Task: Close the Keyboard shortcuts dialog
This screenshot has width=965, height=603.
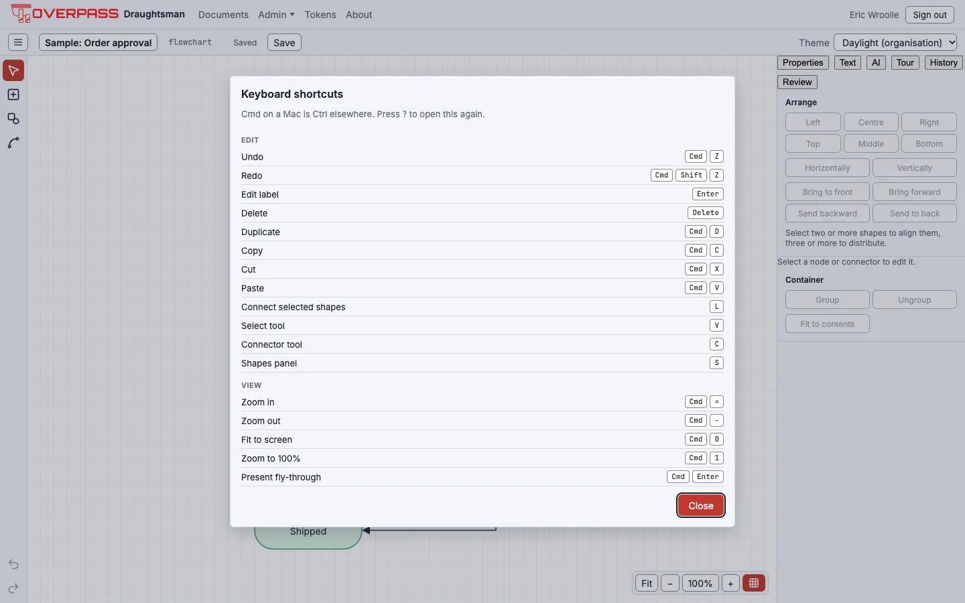Action: pos(701,506)
